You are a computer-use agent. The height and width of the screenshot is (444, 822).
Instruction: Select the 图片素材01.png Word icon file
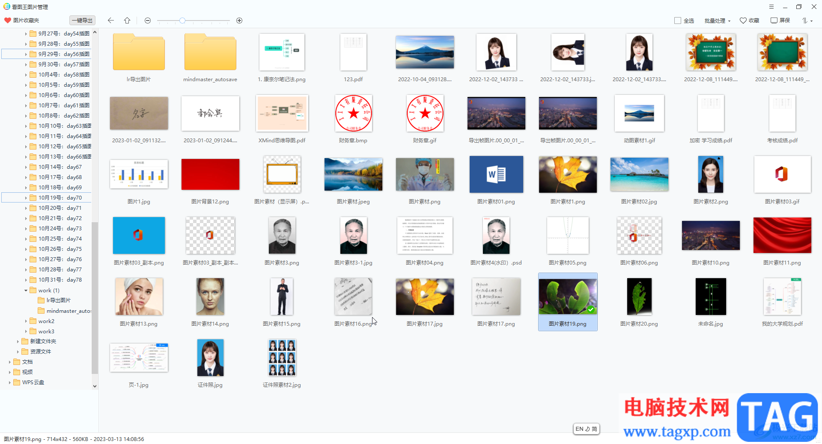point(496,174)
